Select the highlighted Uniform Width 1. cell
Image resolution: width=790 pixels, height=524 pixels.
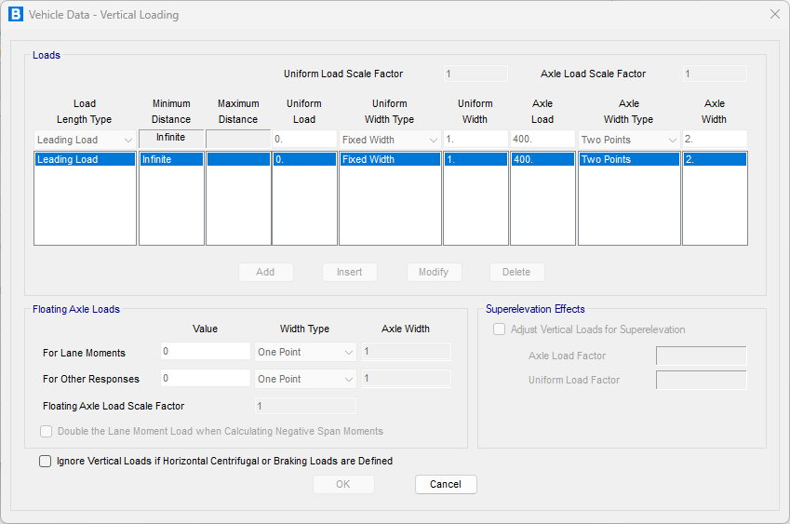(475, 159)
